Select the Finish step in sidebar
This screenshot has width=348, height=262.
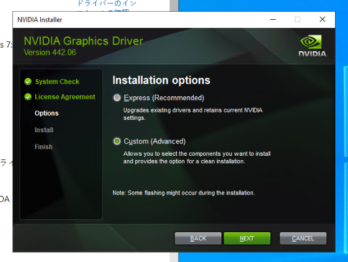pos(43,146)
